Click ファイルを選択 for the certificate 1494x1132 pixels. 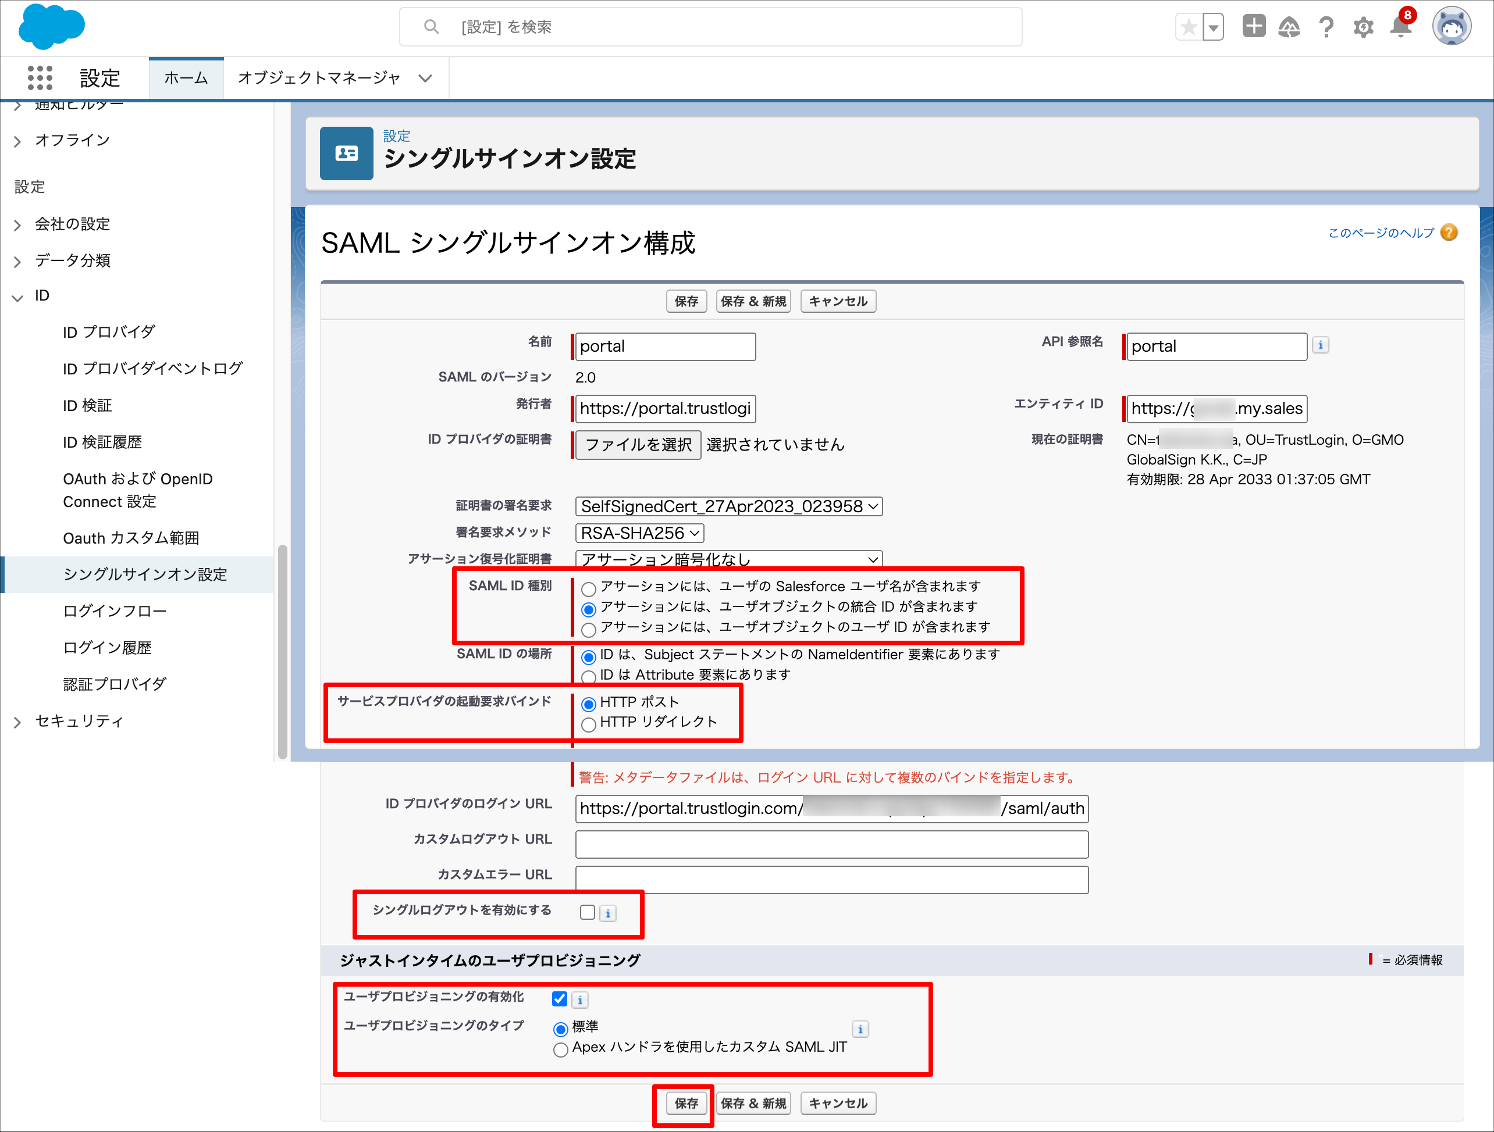(x=638, y=444)
